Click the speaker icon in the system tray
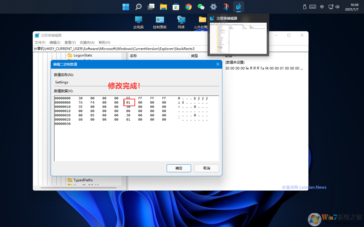The width and height of the screenshot is (364, 227). [x=337, y=7]
